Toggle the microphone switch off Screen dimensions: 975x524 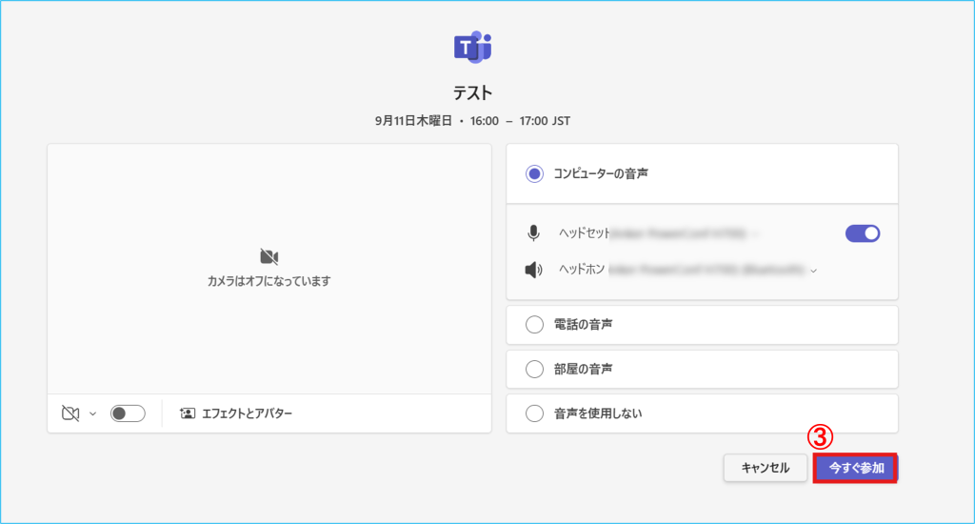(863, 233)
